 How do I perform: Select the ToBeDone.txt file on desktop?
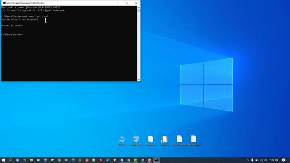point(179,141)
